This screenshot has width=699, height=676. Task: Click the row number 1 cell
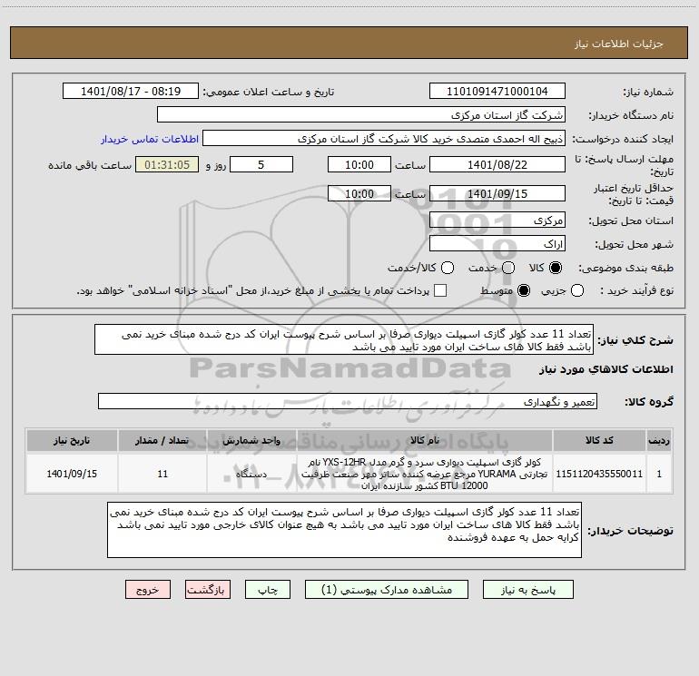(x=659, y=474)
